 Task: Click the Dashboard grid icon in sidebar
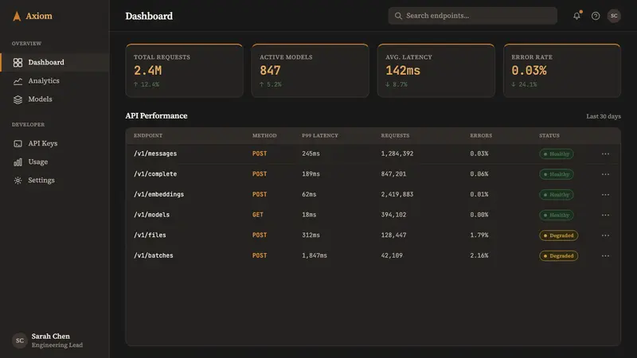tap(18, 63)
